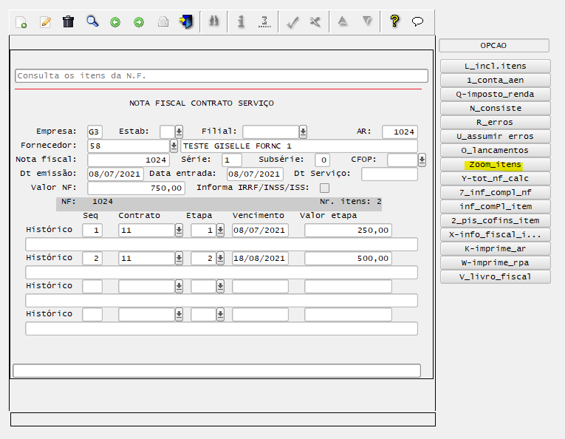Click the edit pencil icon
The height and width of the screenshot is (439, 565).
click(45, 21)
